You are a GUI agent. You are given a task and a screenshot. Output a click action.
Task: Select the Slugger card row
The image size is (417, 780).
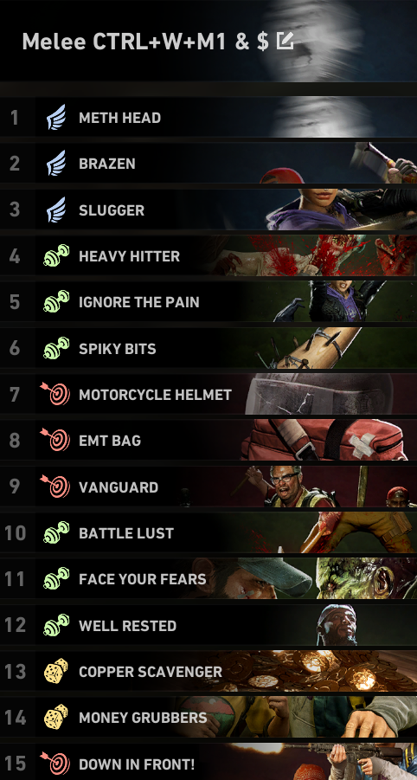click(208, 210)
